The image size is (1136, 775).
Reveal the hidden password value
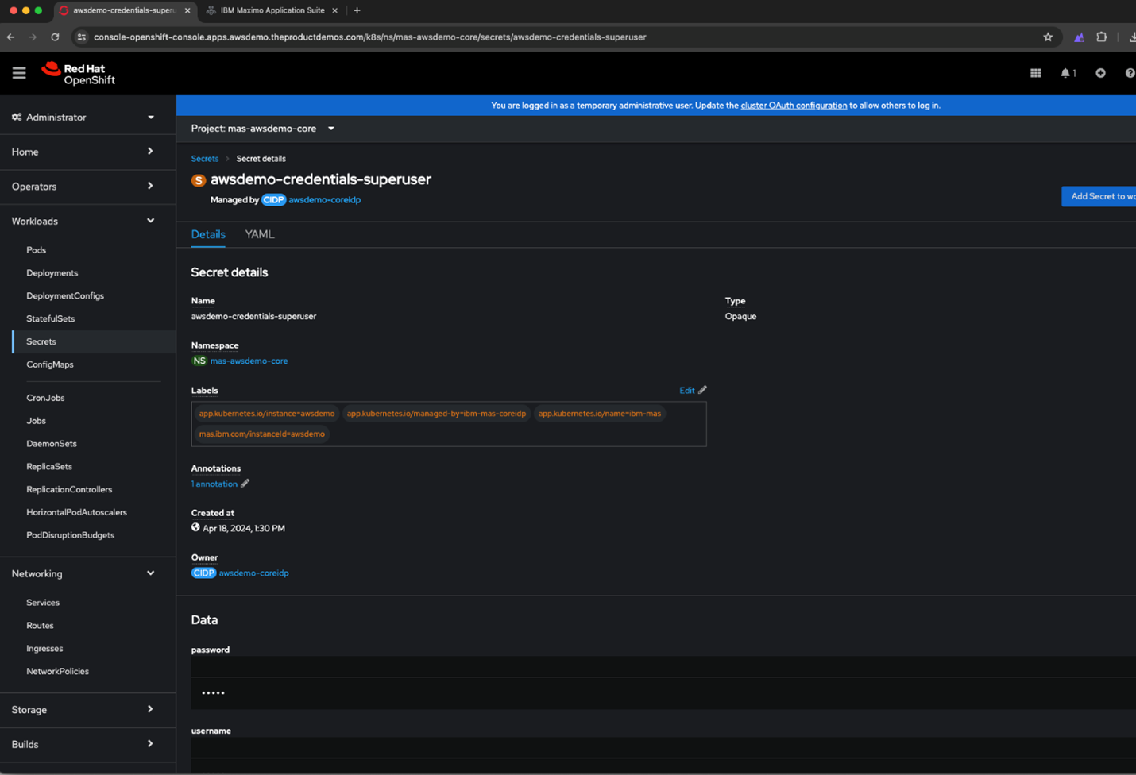tap(213, 692)
